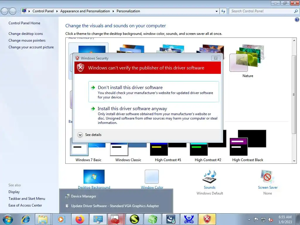Open the green dice taskbar icon
Screen dimensions: 300x225
click(x=152, y=219)
